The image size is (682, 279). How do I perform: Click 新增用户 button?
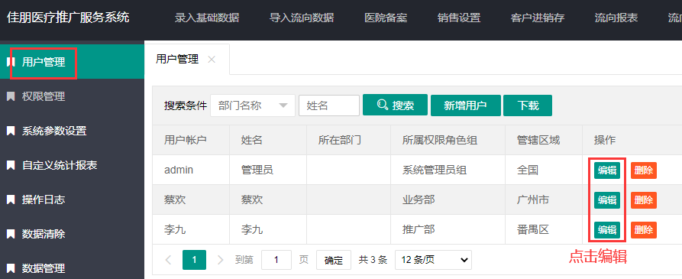click(x=465, y=105)
